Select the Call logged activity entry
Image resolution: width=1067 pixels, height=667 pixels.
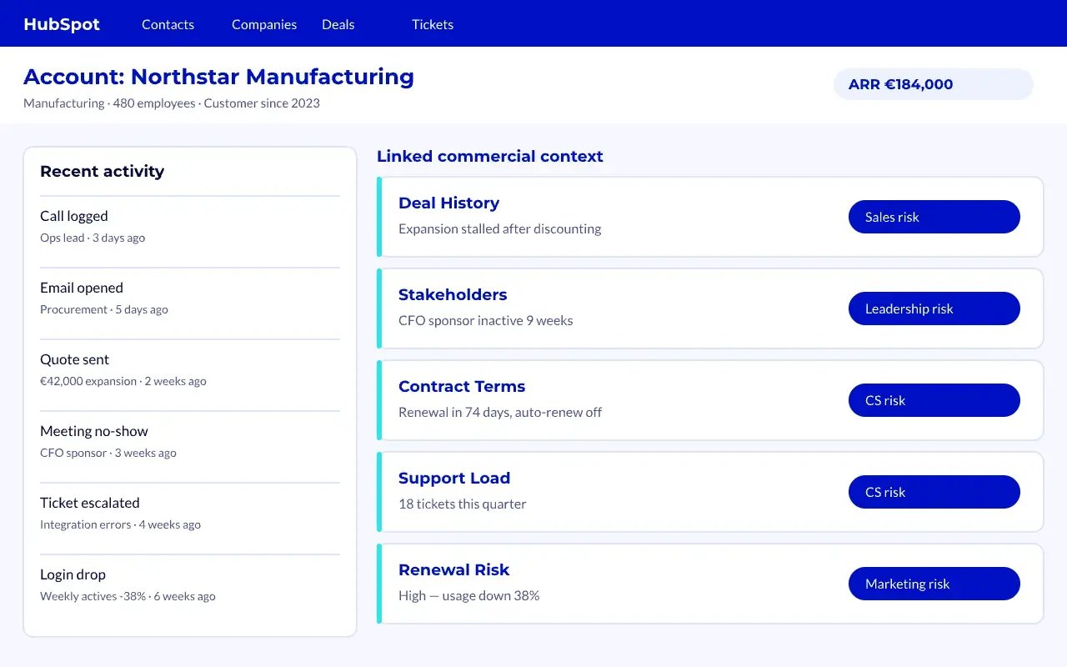tap(190, 226)
